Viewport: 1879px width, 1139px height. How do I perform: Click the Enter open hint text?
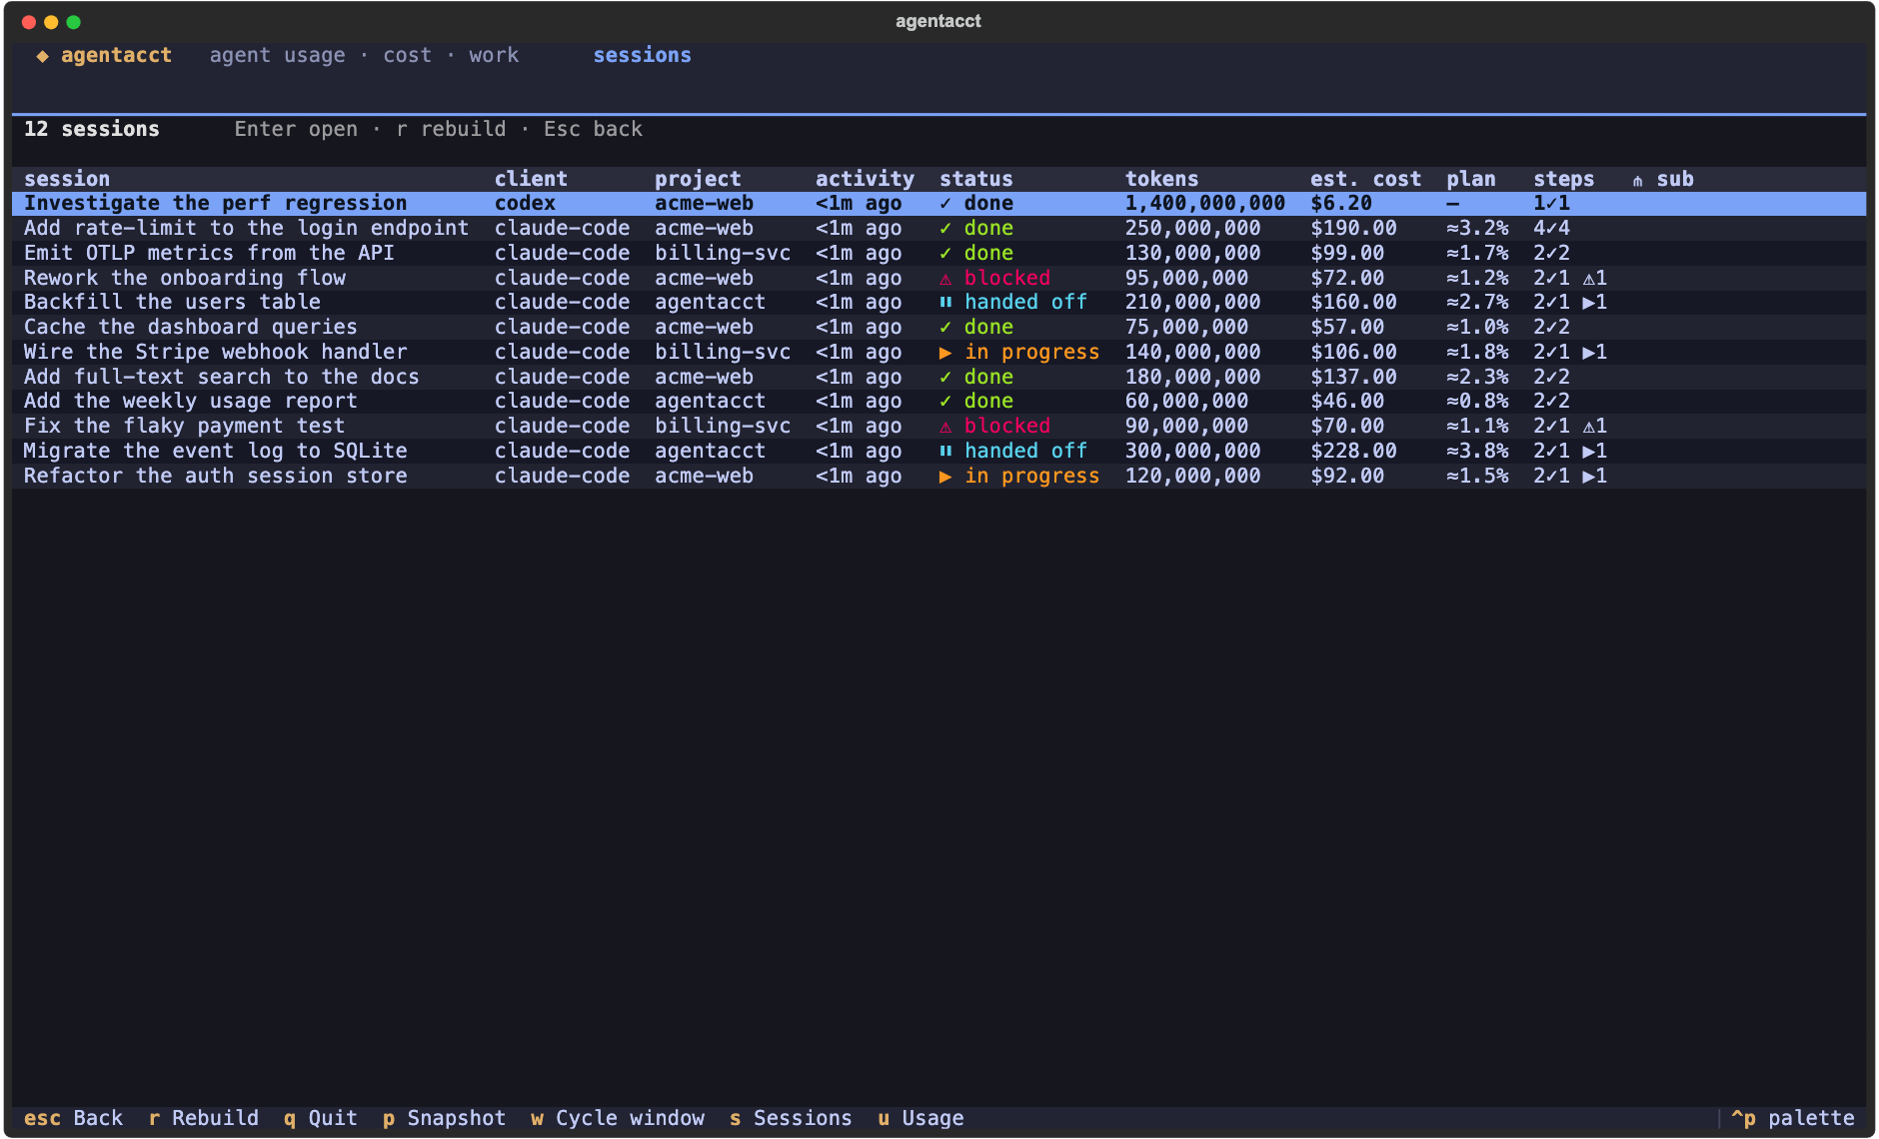click(296, 130)
